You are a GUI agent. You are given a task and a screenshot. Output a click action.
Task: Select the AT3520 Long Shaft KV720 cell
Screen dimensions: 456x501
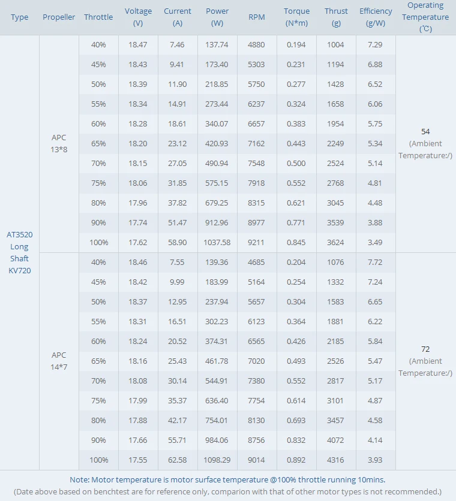point(19,252)
